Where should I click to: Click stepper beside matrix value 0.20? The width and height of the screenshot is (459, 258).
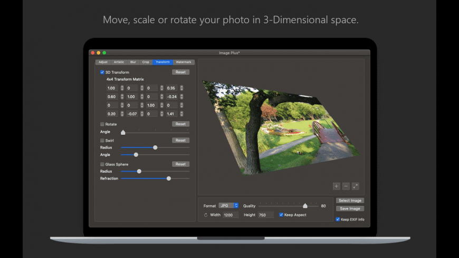click(122, 114)
